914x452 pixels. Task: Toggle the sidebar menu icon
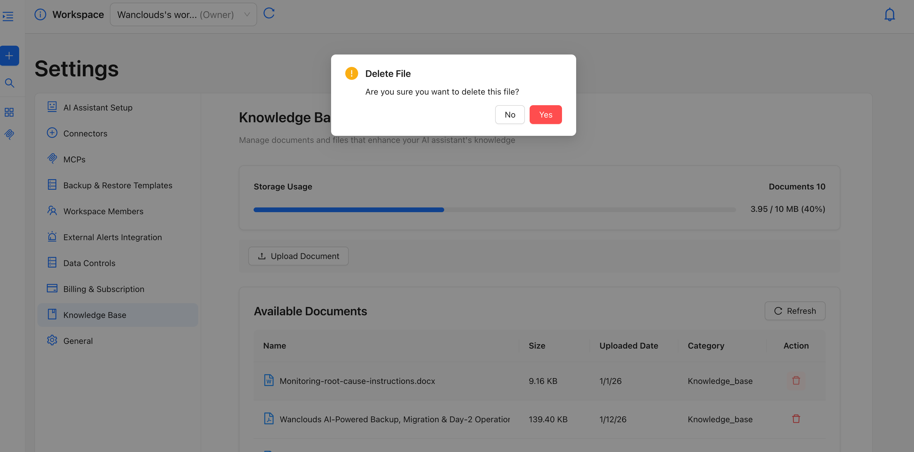[8, 16]
